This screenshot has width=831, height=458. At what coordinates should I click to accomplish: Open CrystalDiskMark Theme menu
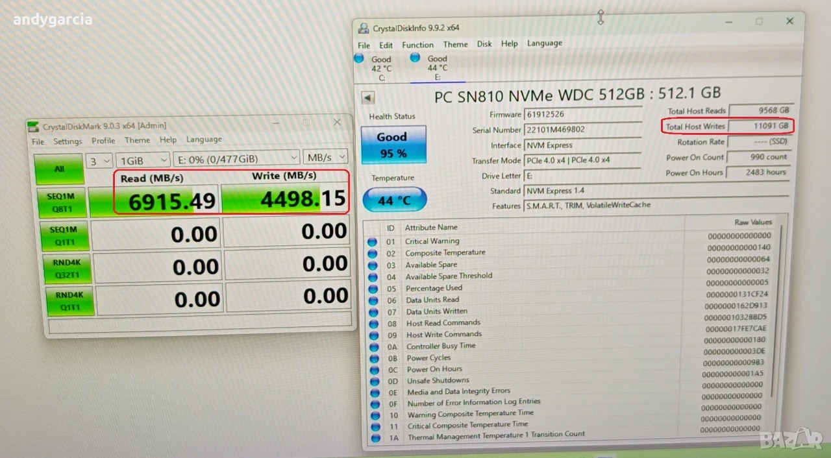tap(137, 140)
